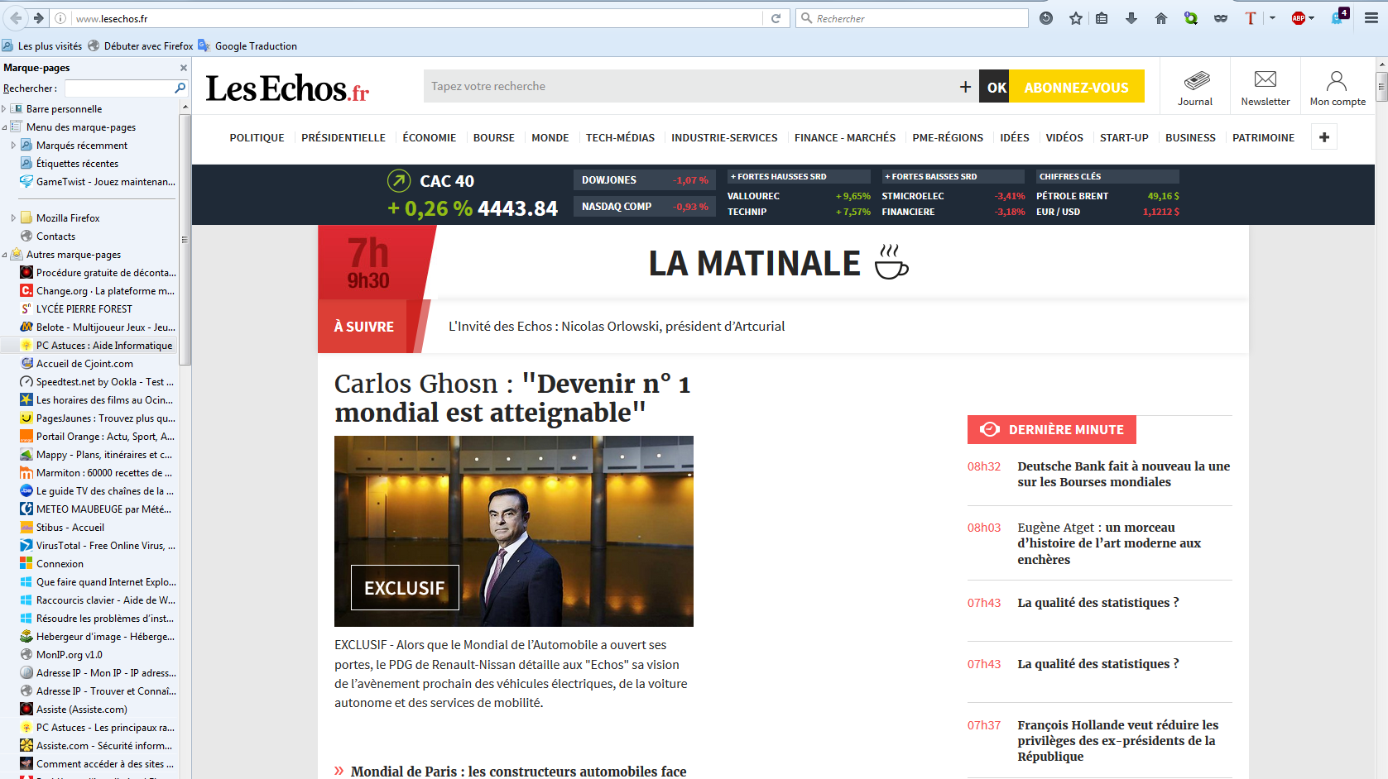The image size is (1388, 779).
Task: Open the POLITIQUE menu section
Action: (x=257, y=138)
